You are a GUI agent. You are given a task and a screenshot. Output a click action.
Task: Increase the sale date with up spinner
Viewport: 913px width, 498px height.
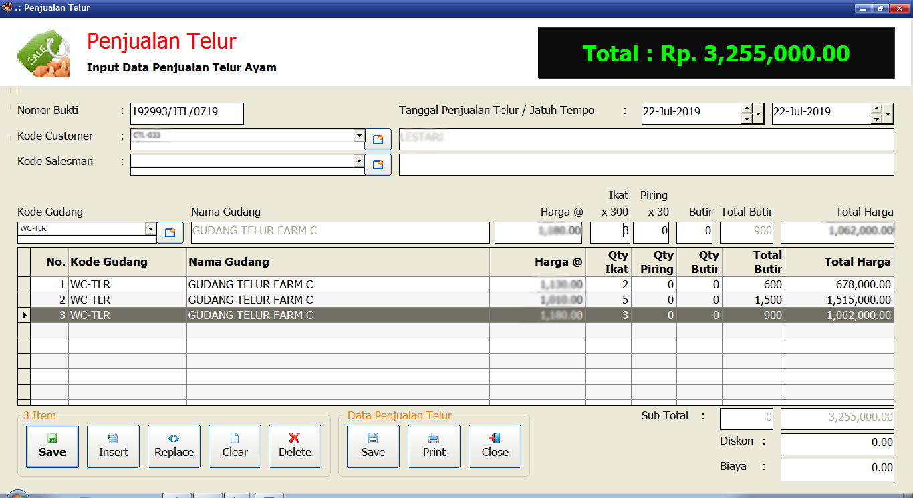(747, 109)
